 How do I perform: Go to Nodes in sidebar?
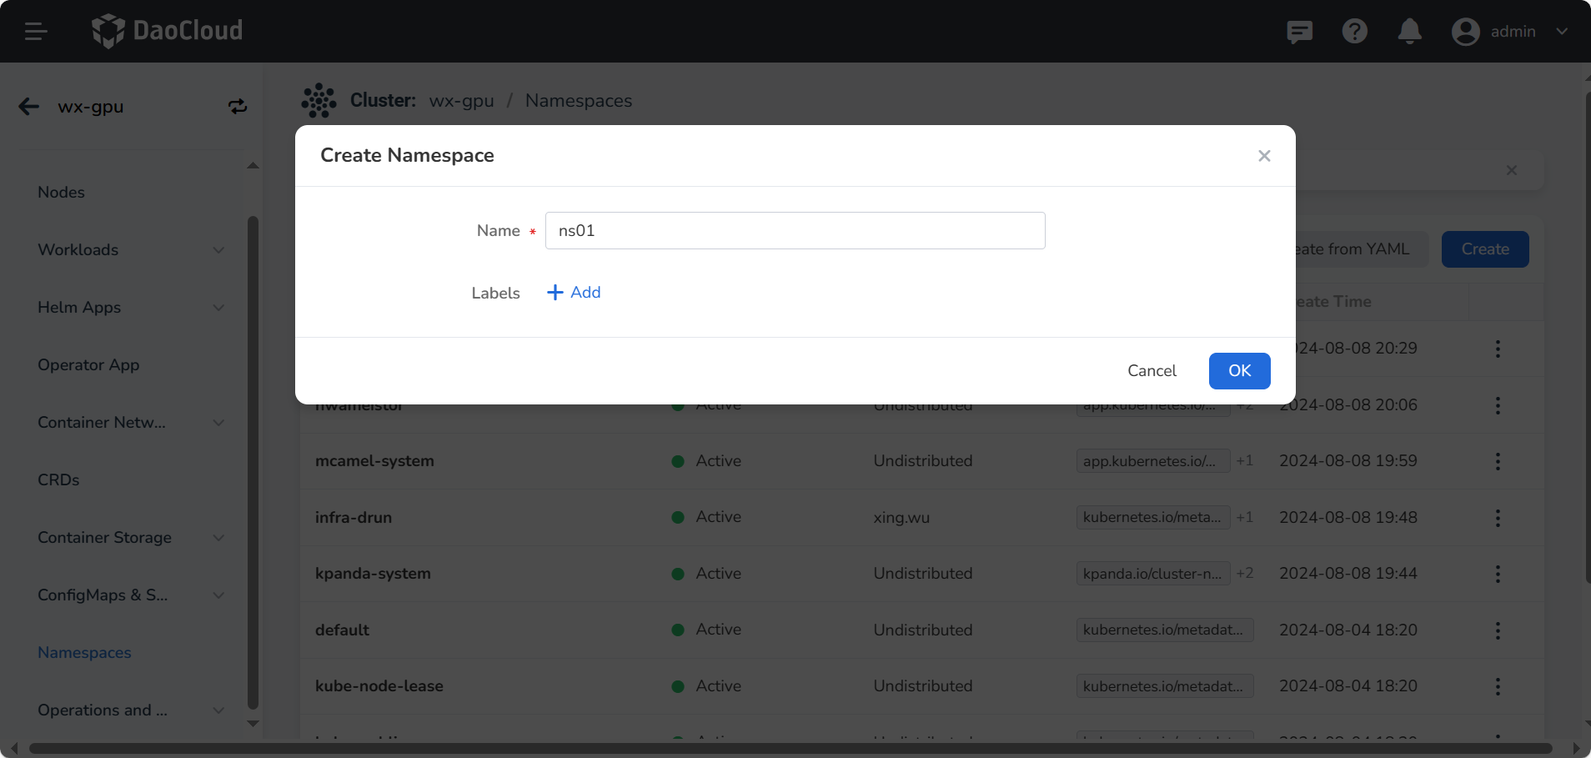(x=62, y=193)
